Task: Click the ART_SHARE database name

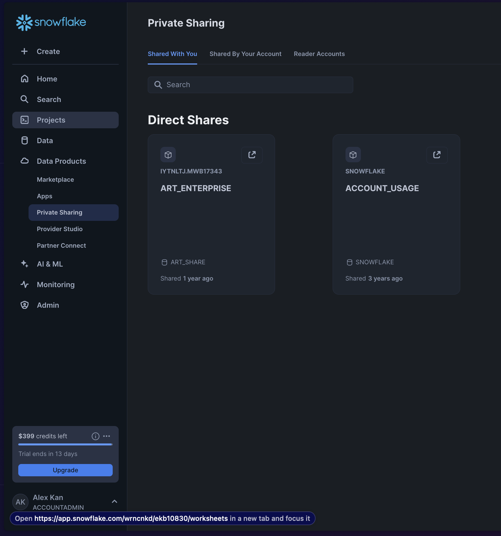Action: [188, 262]
